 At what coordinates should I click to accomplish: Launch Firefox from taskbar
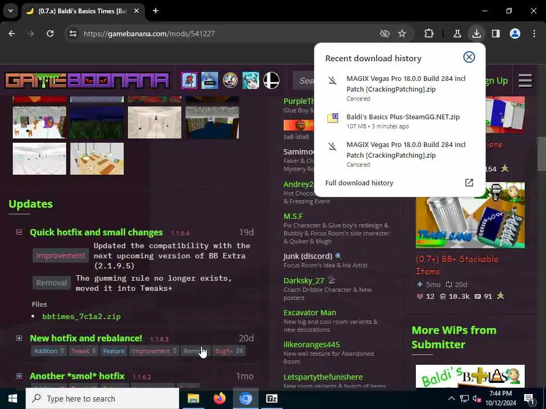(219, 398)
